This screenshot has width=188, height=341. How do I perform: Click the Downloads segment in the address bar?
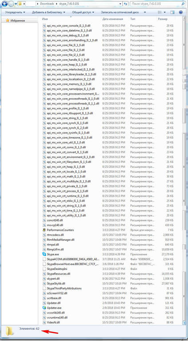click(x=47, y=4)
